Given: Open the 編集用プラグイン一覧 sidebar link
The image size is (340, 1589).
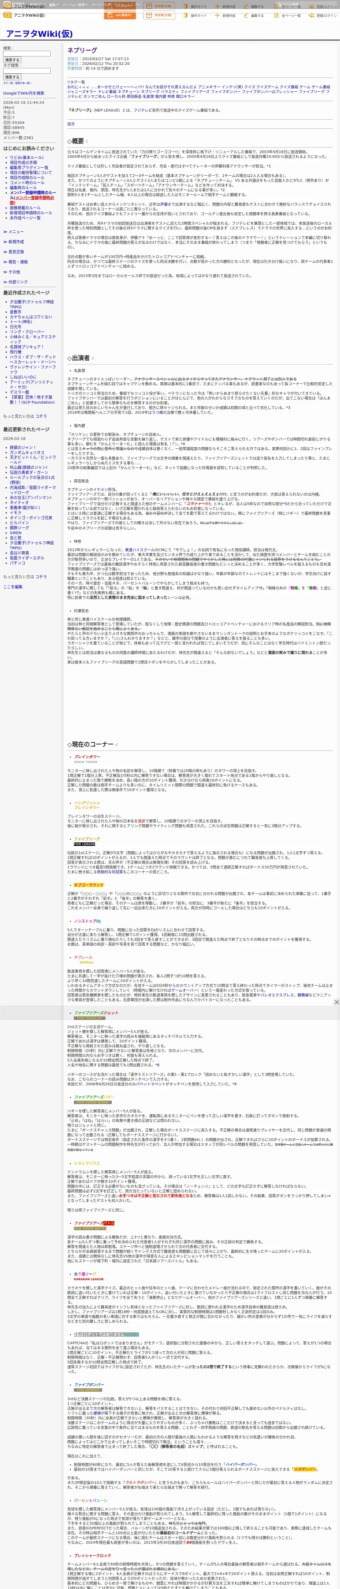Looking at the screenshot, I should (29, 168).
